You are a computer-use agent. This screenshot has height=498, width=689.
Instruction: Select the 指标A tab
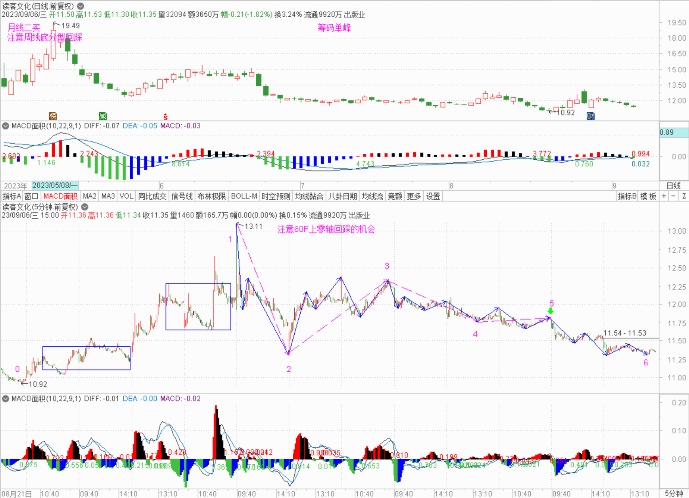[x=12, y=196]
